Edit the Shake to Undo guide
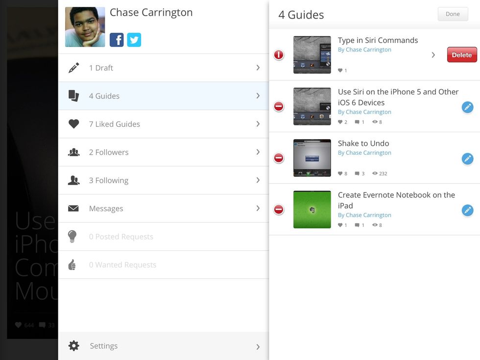 pos(467,158)
